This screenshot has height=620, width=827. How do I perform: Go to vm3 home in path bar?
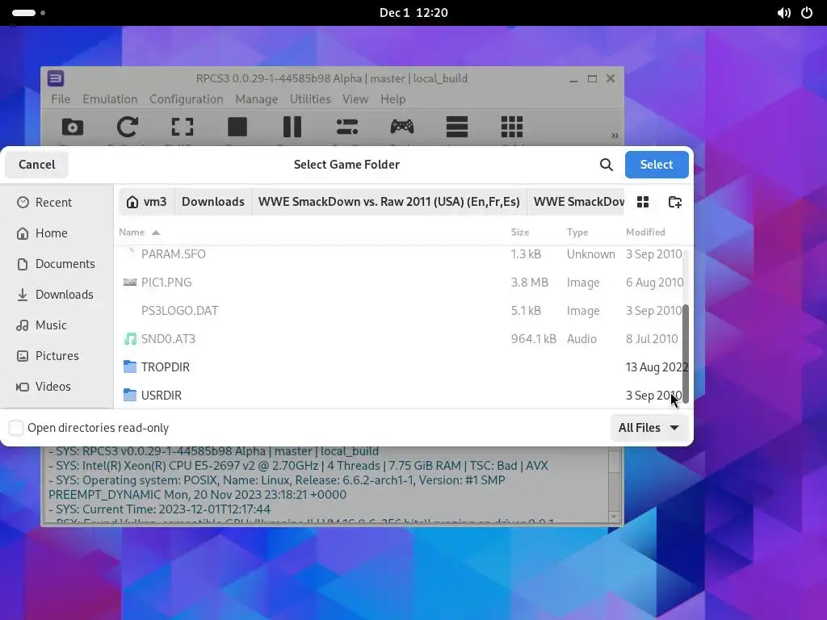tap(147, 202)
